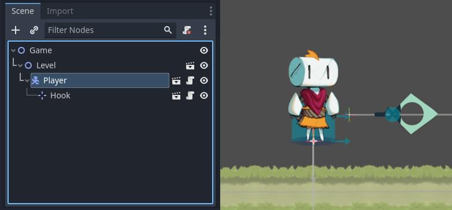Click the search magnifier in Filter Nodes
Screen dimensions: 452x210
coord(168,30)
